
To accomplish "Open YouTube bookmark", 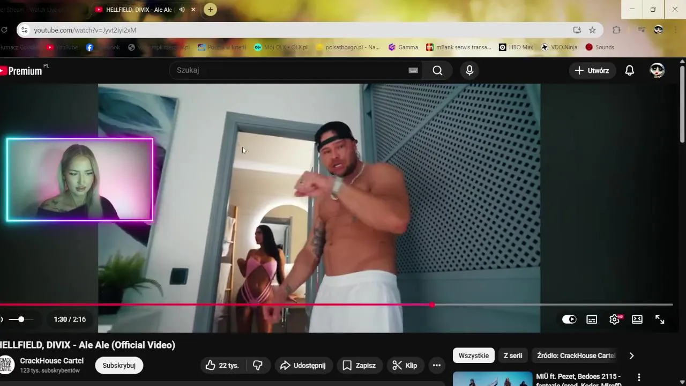I will click(x=62, y=47).
